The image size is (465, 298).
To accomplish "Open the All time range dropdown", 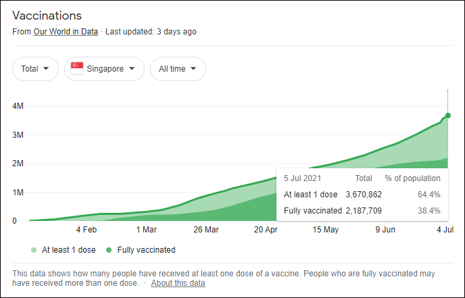I will coord(178,69).
